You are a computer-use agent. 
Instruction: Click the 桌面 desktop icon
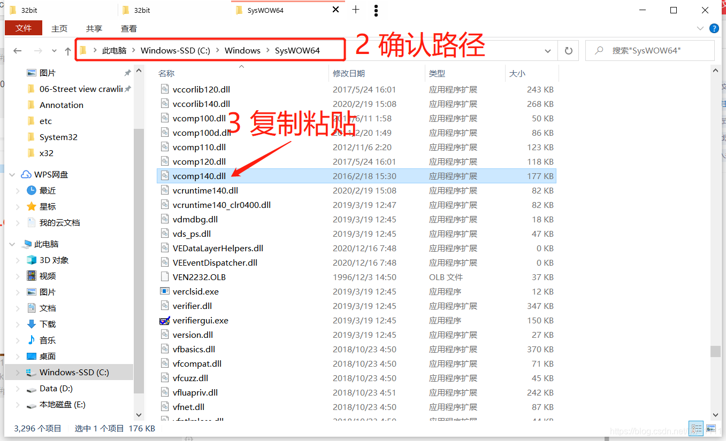[32, 356]
